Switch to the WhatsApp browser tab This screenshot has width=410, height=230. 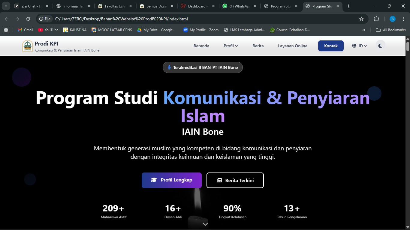(239, 6)
